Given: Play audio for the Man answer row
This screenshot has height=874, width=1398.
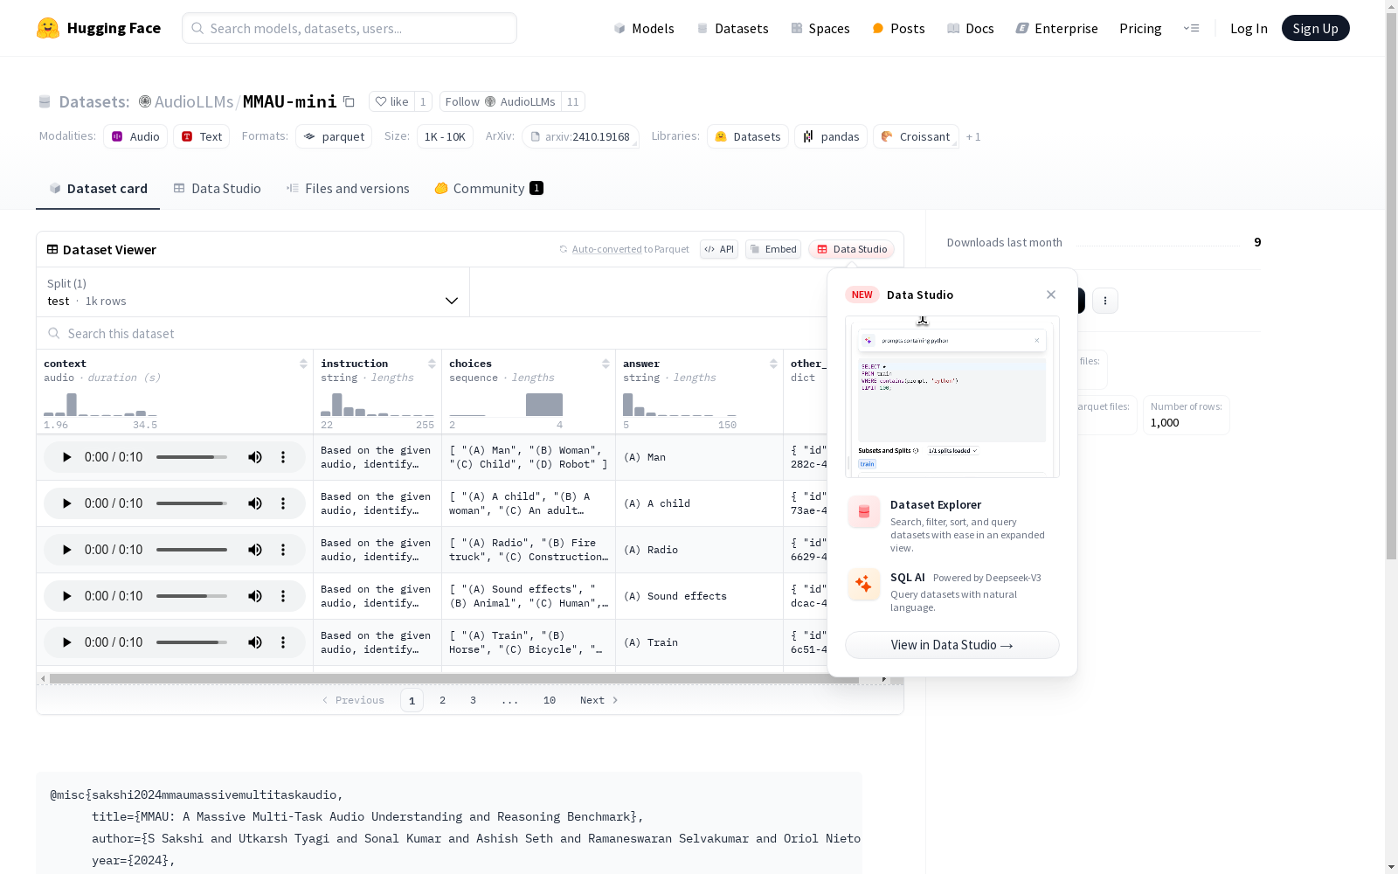Looking at the screenshot, I should point(66,457).
